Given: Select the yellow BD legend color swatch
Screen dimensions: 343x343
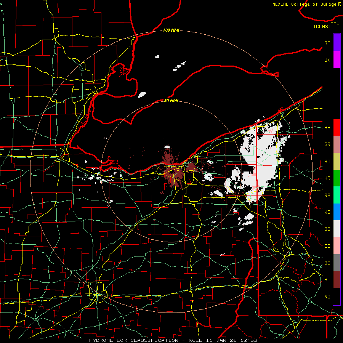Looking at the screenshot, I should [x=337, y=161].
